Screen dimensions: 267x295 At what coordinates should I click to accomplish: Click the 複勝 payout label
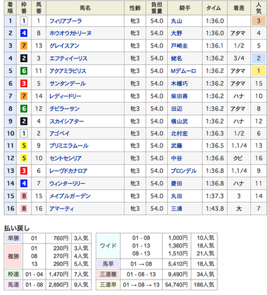point(13,256)
